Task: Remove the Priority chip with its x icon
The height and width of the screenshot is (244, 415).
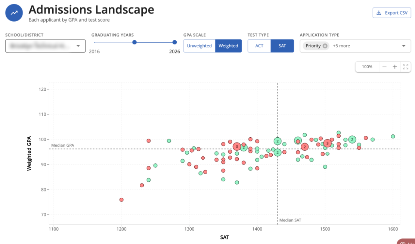Action: click(325, 46)
